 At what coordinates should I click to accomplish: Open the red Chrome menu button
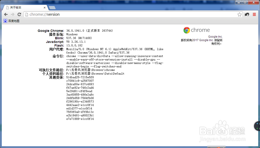[x=254, y=14]
